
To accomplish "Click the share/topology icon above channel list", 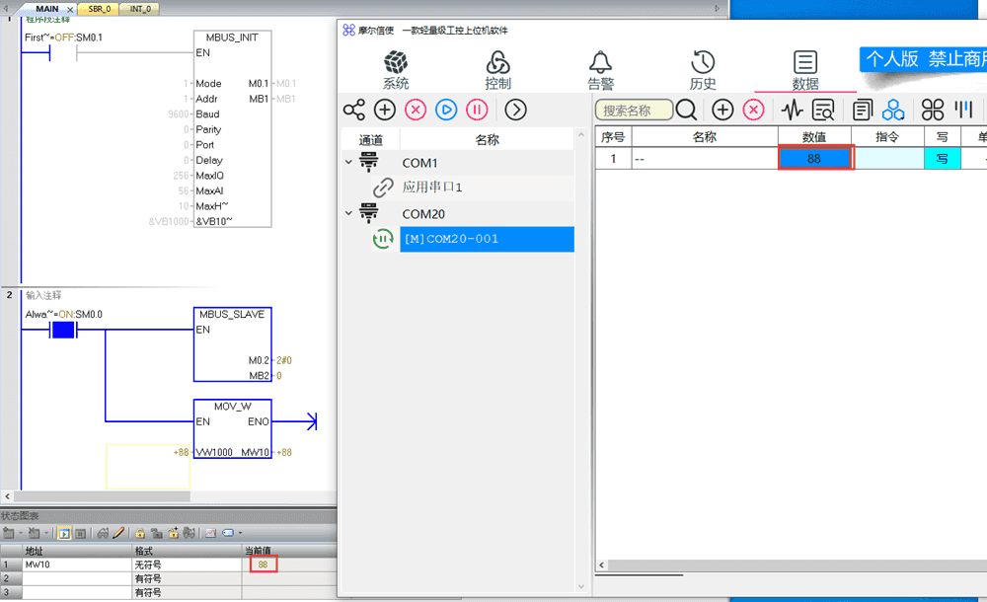I will click(x=353, y=110).
